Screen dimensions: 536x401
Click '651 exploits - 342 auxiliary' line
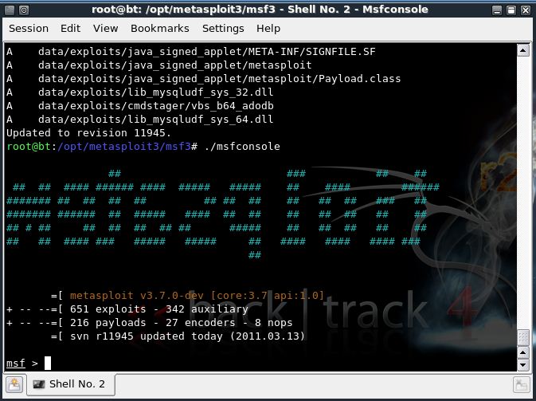click(159, 309)
